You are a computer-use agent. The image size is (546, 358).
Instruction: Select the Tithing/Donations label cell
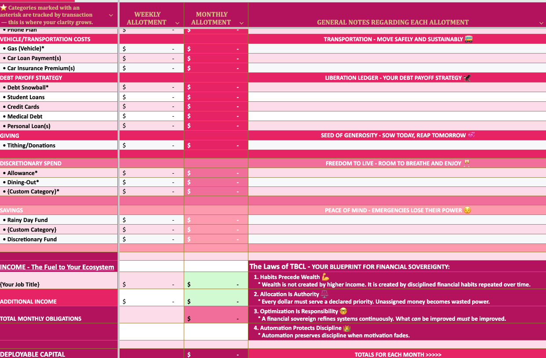click(59, 145)
